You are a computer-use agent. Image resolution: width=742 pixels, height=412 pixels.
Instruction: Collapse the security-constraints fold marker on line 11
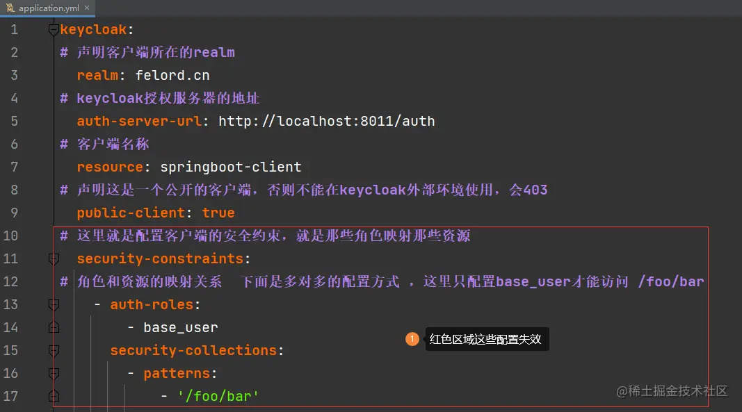tap(54, 258)
